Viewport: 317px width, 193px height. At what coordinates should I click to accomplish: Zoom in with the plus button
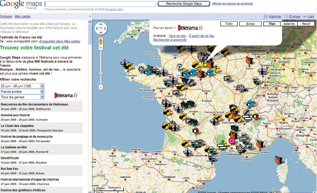pos(101,48)
